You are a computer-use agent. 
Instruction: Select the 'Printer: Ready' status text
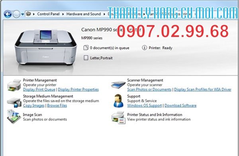pyautogui.click(x=161, y=48)
